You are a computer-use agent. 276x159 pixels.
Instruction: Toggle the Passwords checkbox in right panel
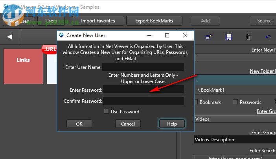235,102
